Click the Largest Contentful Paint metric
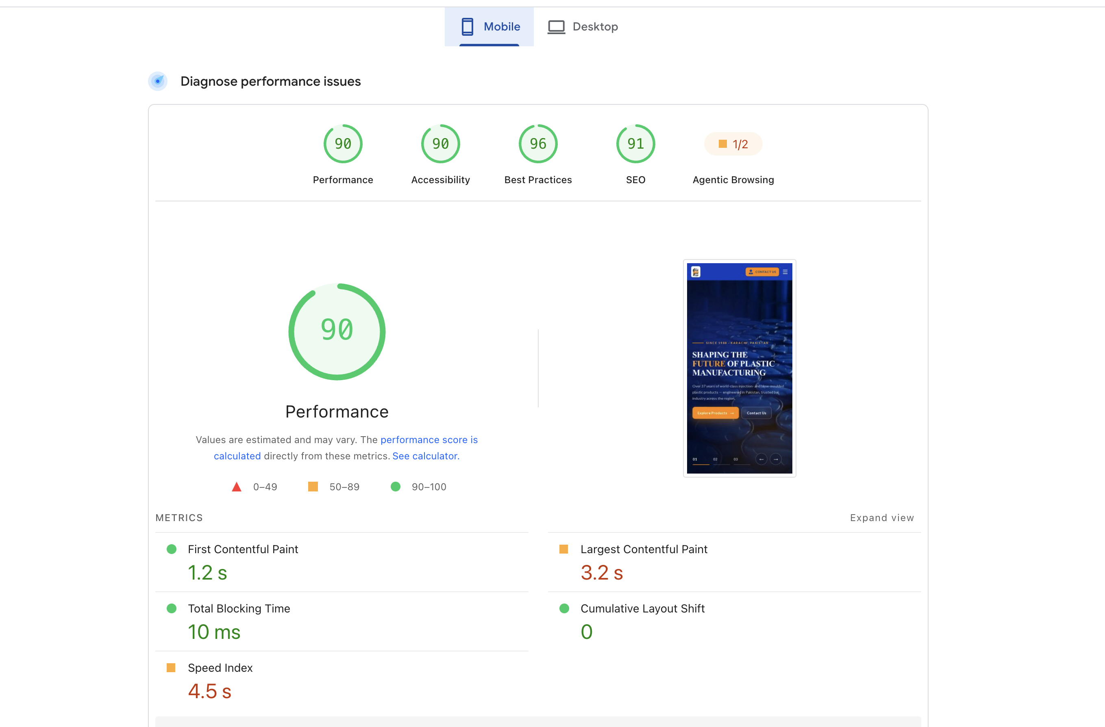This screenshot has width=1105, height=727. 734,562
